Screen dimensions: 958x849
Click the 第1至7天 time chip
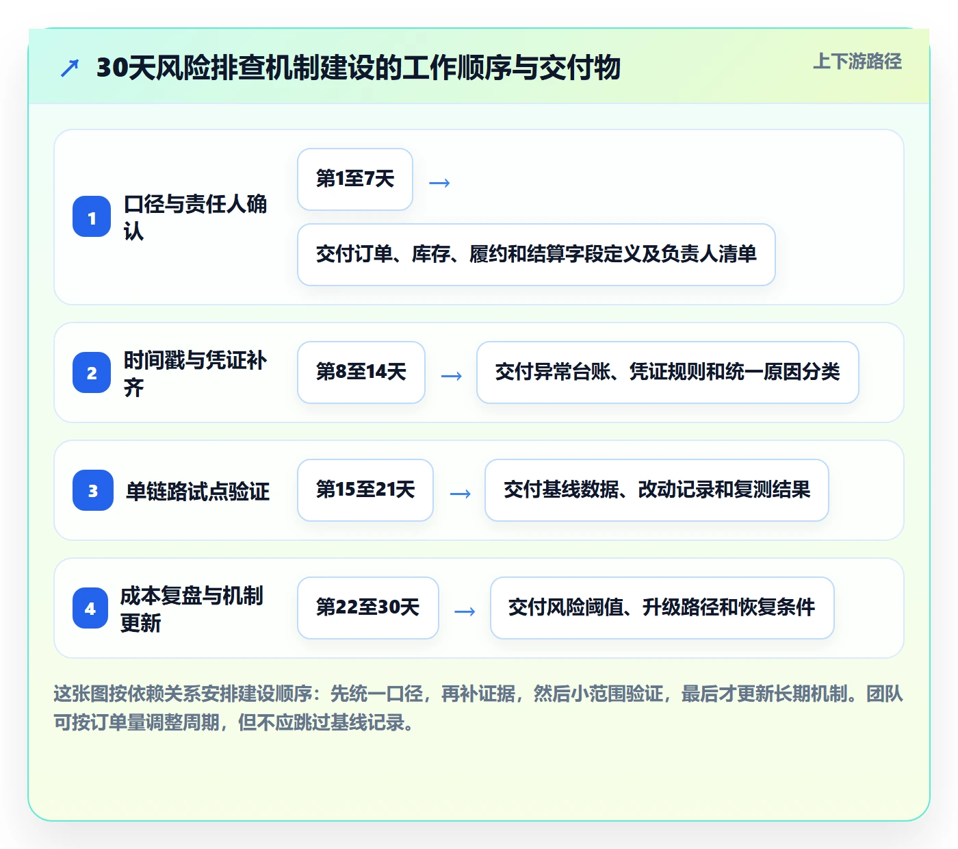pyautogui.click(x=355, y=179)
